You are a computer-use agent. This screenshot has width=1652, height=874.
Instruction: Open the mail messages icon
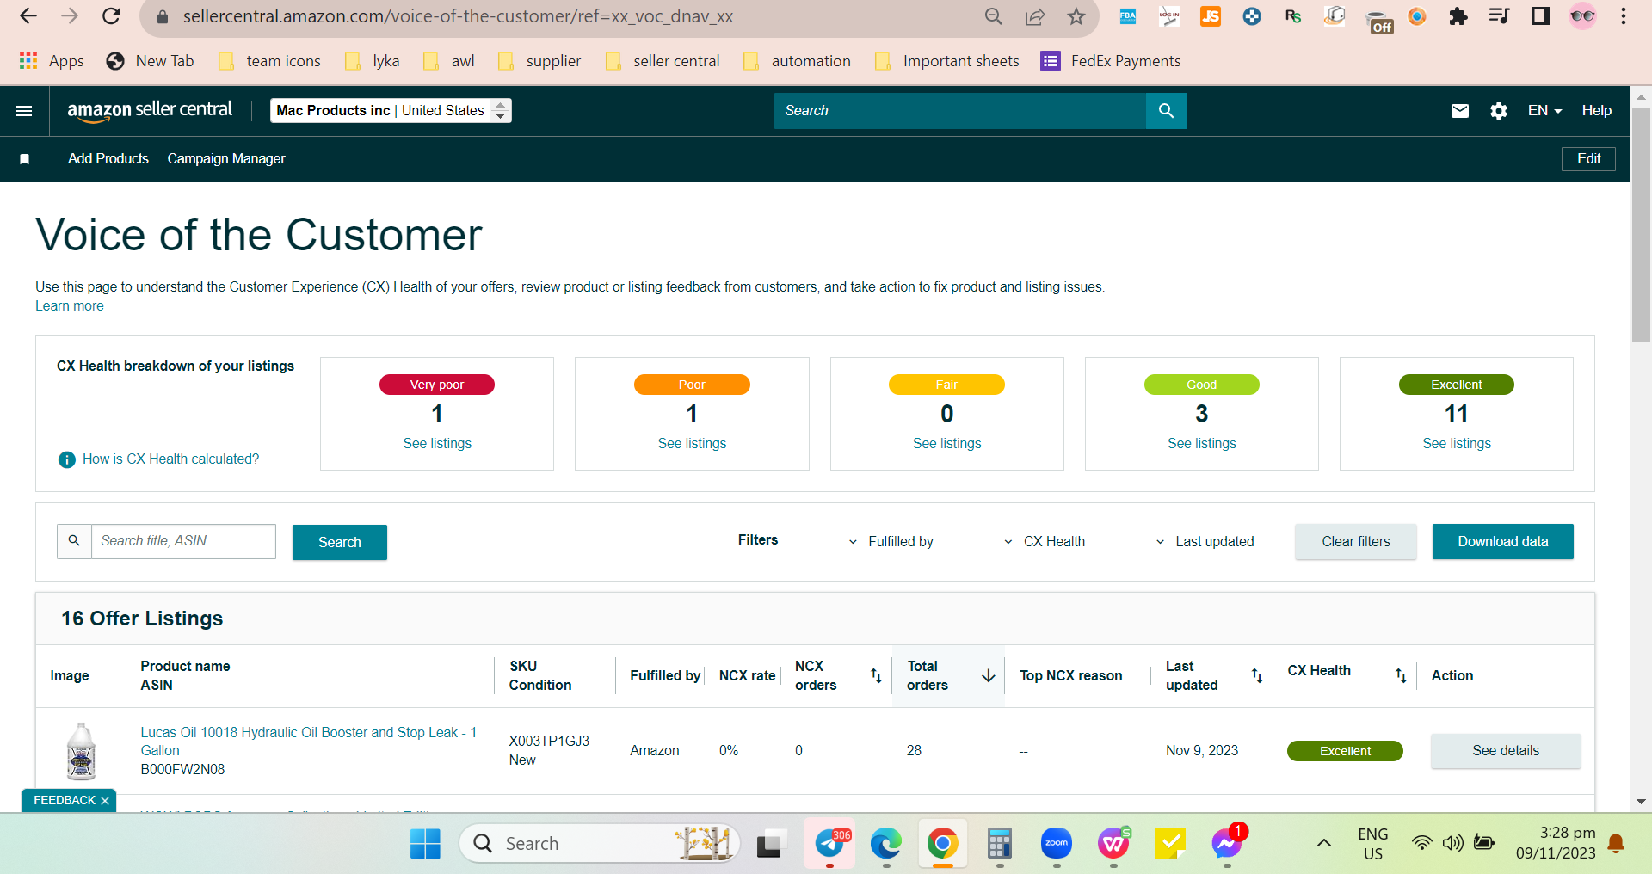click(x=1459, y=111)
